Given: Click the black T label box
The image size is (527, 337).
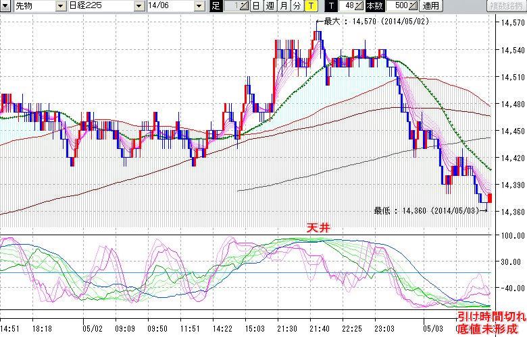Looking at the screenshot, I should [x=332, y=6].
